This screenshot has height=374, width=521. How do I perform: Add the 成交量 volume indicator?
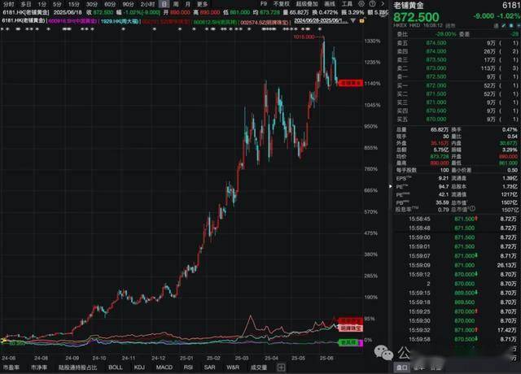(x=259, y=367)
